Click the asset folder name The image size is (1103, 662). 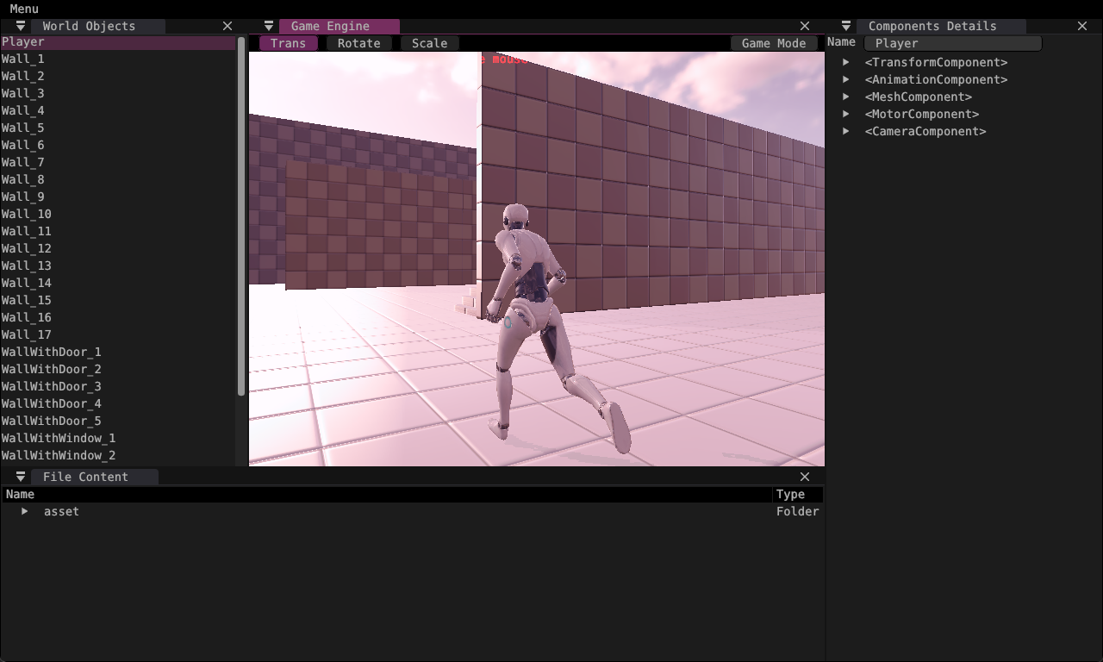tap(61, 511)
